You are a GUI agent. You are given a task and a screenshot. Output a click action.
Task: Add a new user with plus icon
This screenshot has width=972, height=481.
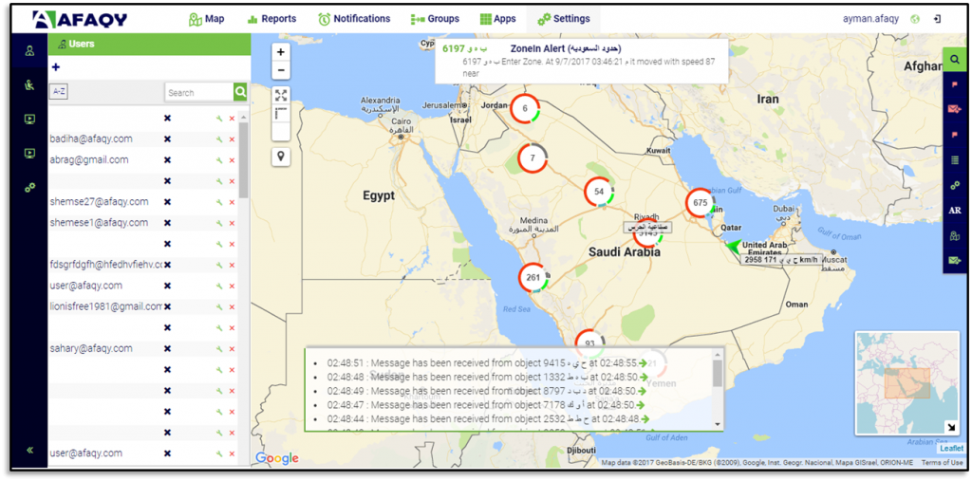tap(56, 67)
